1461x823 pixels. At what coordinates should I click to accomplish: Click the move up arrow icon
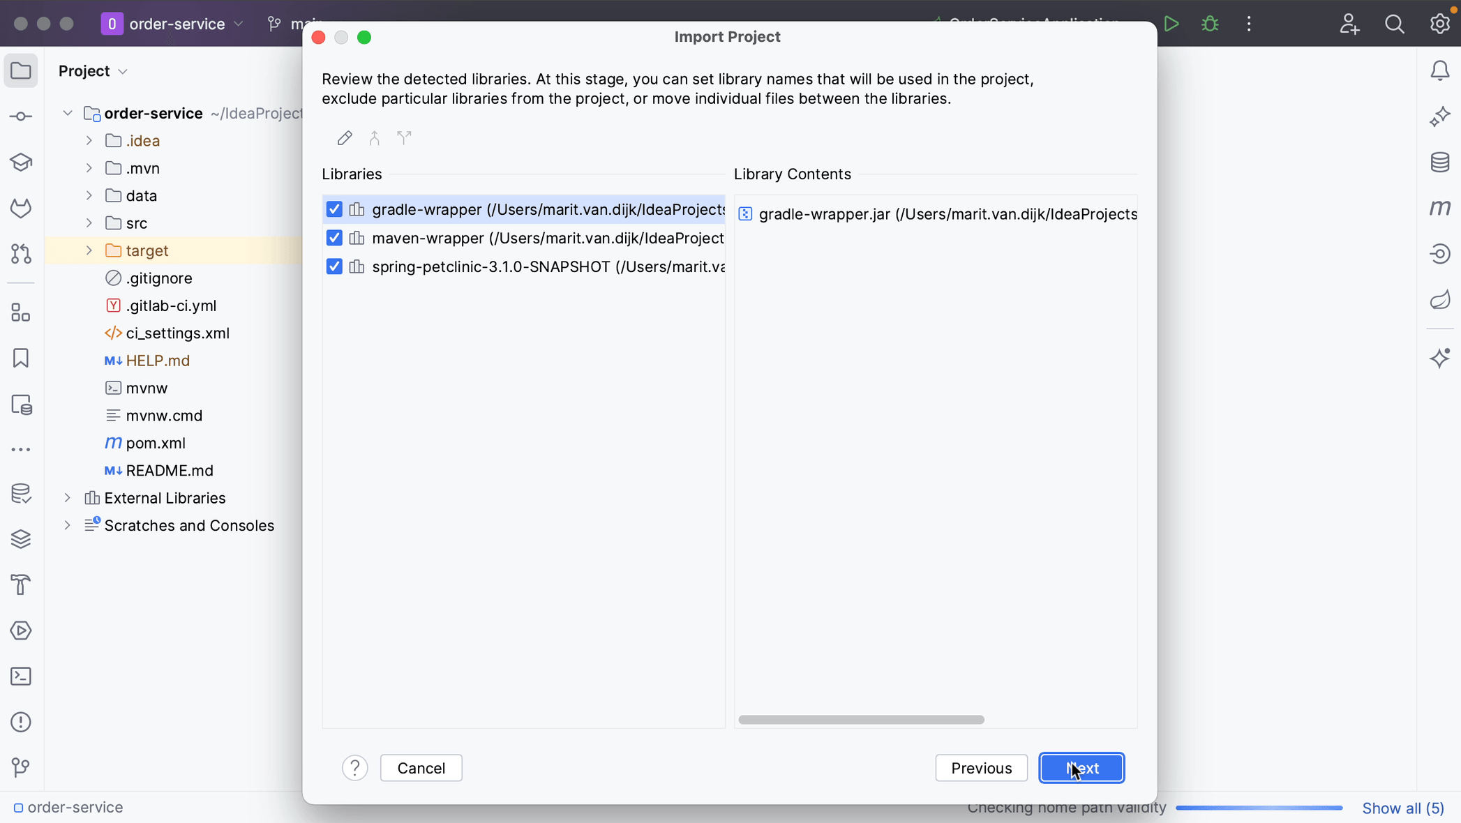click(374, 137)
